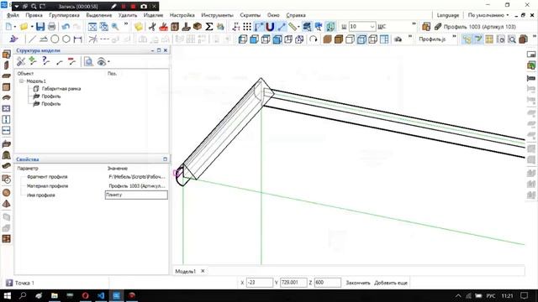Click the X coordinate input field
The height and width of the screenshot is (302, 538).
click(x=260, y=283)
